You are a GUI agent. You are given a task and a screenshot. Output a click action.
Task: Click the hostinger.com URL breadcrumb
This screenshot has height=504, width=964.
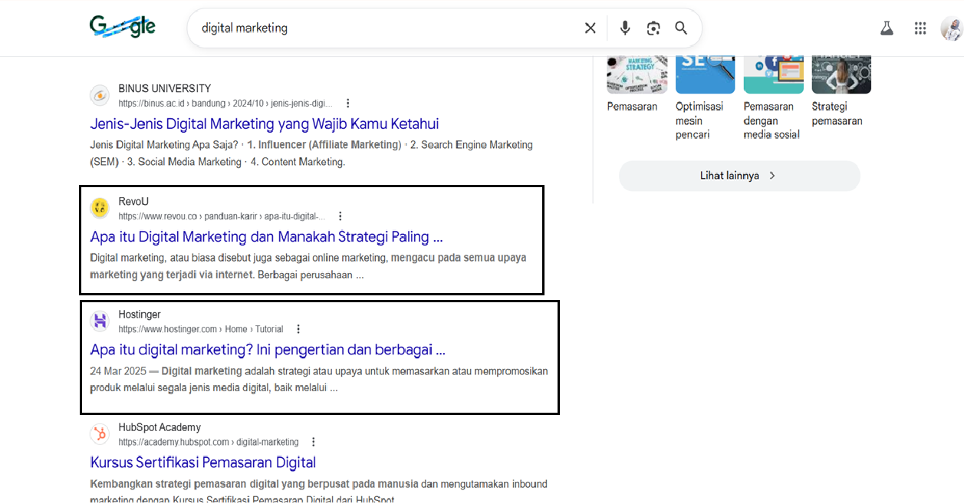(x=201, y=329)
